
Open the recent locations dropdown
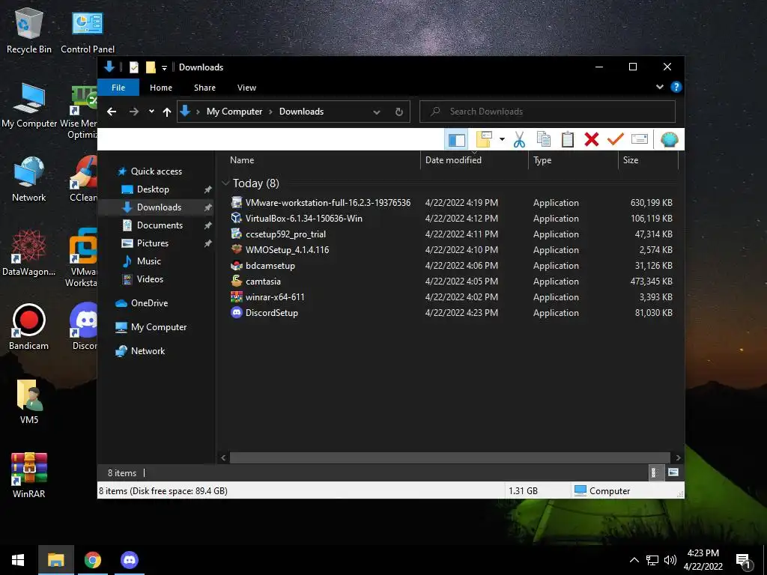[151, 112]
